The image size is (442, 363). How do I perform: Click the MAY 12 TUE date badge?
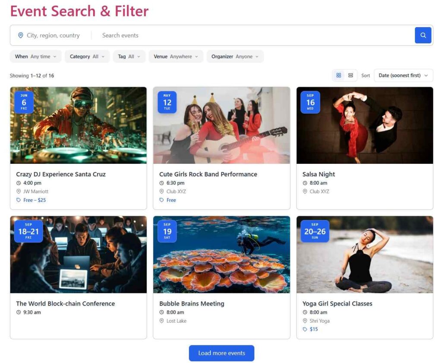[x=167, y=102]
